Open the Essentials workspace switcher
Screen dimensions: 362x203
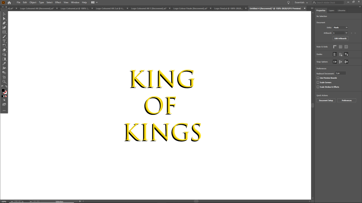coord(302,2)
